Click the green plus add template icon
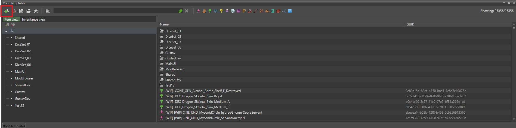Viewport: 516px width, 128px height. 7,11
